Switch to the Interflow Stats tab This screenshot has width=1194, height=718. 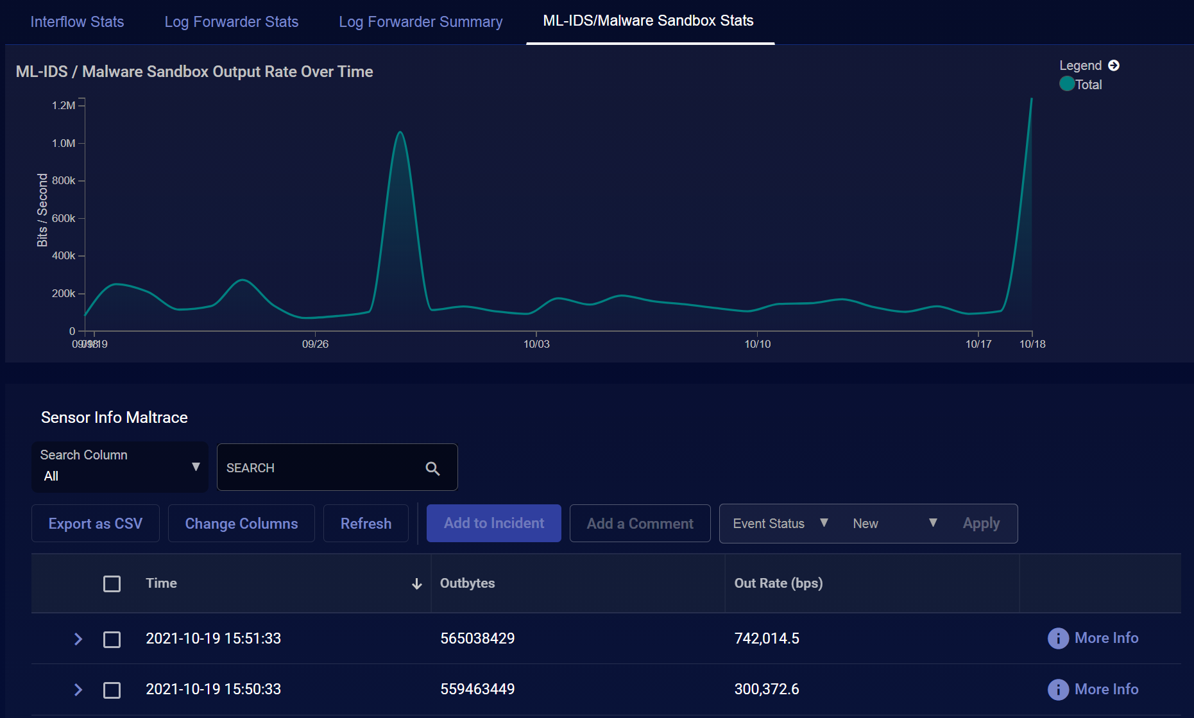pos(77,22)
